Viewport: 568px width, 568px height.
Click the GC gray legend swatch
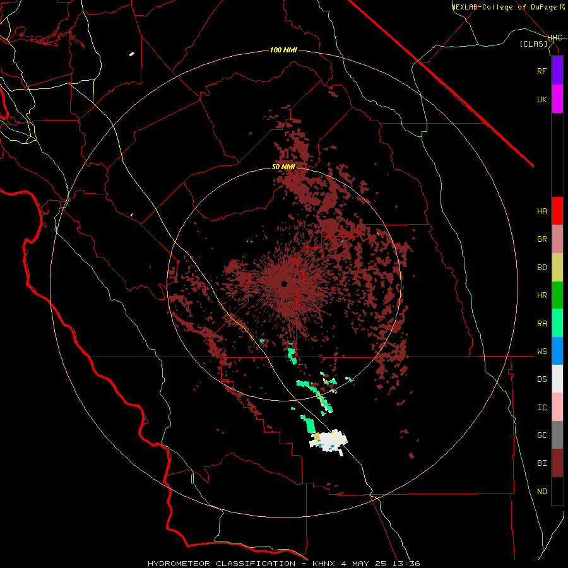coord(557,435)
